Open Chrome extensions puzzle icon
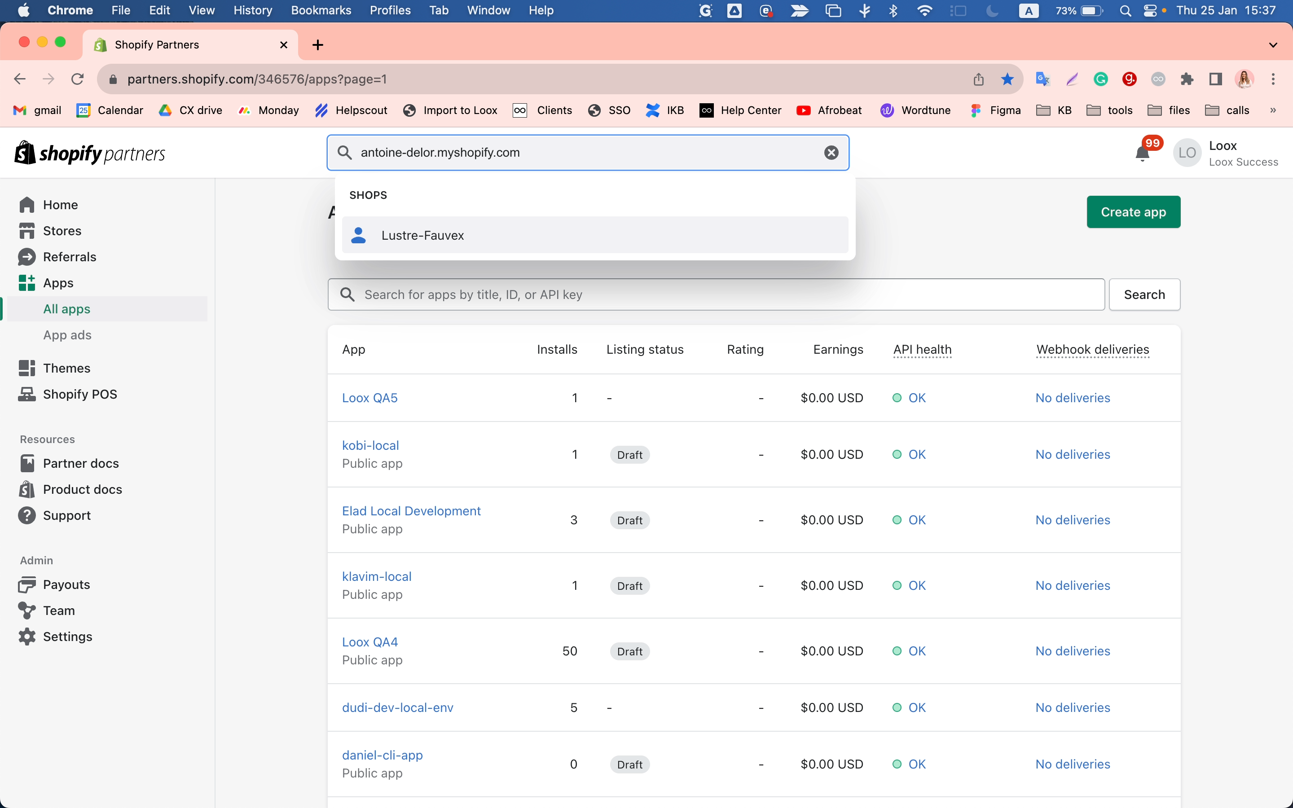This screenshot has width=1293, height=808. tap(1187, 79)
